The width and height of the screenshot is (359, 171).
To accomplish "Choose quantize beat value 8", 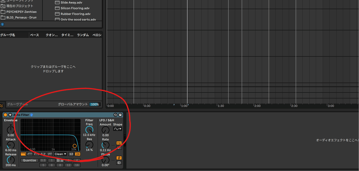I will 60,165.
